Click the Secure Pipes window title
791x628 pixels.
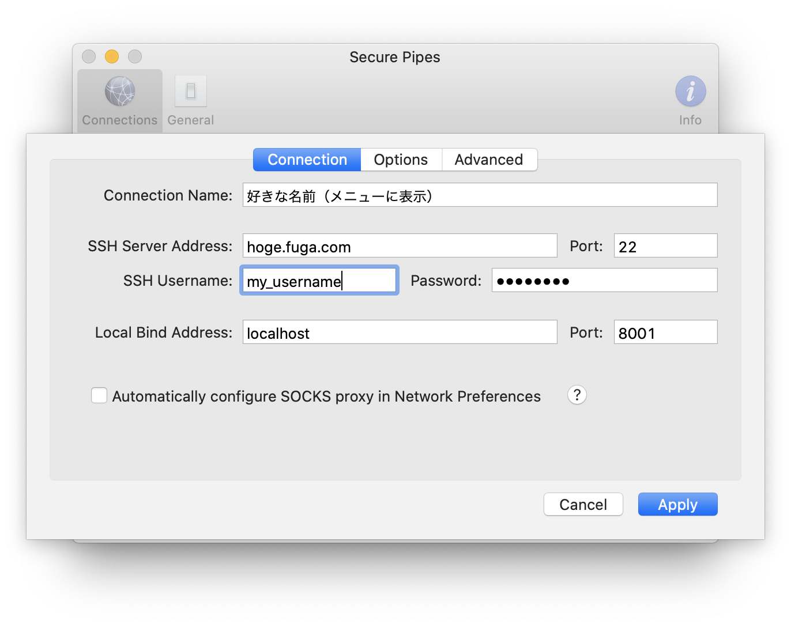[x=395, y=57]
